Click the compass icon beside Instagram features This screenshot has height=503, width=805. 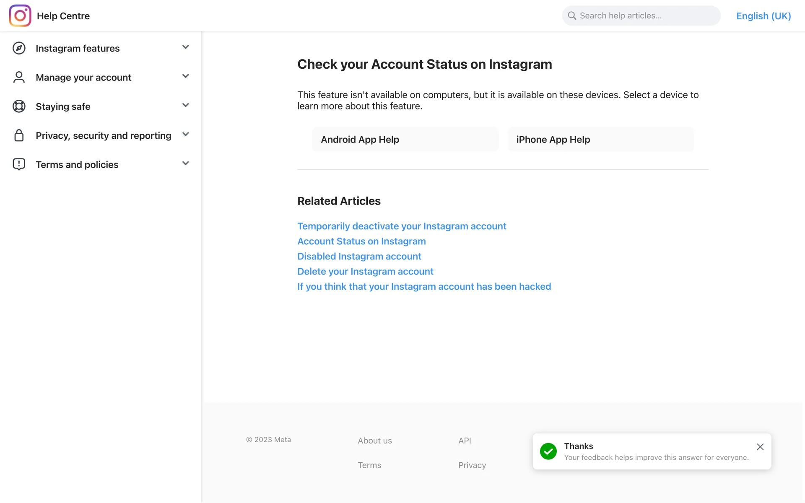(19, 48)
